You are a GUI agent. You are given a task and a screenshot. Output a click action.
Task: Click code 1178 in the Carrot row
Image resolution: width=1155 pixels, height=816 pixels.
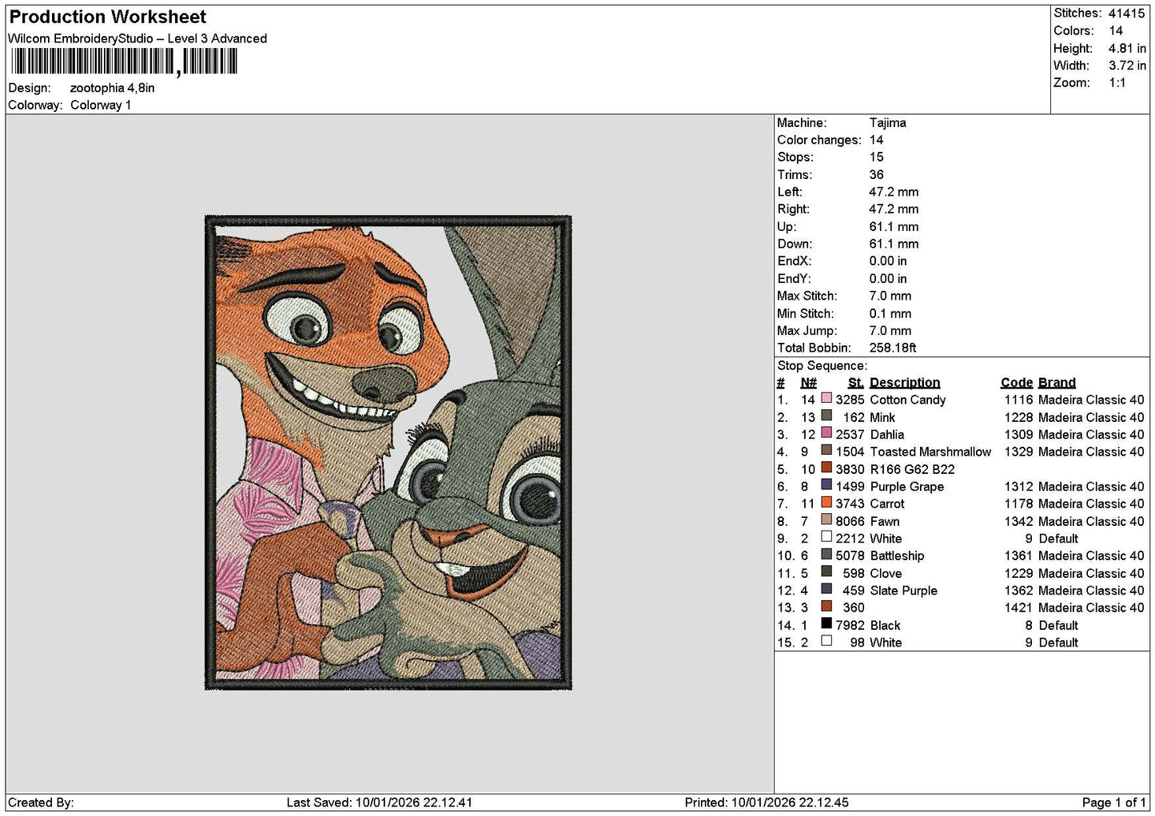point(1019,504)
